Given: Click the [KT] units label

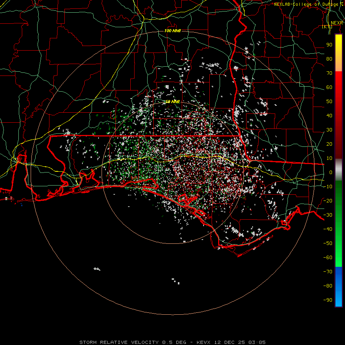Looking at the screenshot, I should pos(327,27).
